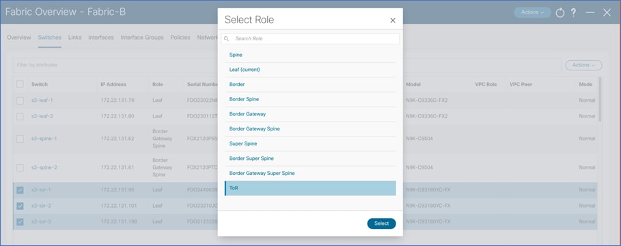This screenshot has width=621, height=246.
Task: Click the Search Role input field
Action: click(x=310, y=38)
